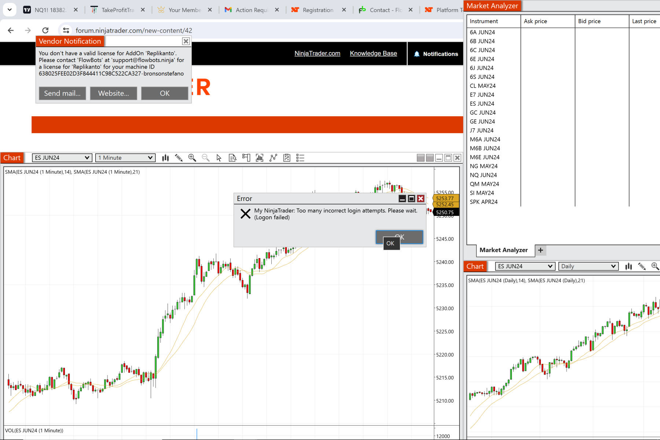Click OK in Vendor Notification
The image size is (660, 440).
point(165,93)
